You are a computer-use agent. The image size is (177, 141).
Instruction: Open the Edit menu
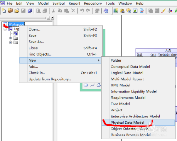(19, 4)
